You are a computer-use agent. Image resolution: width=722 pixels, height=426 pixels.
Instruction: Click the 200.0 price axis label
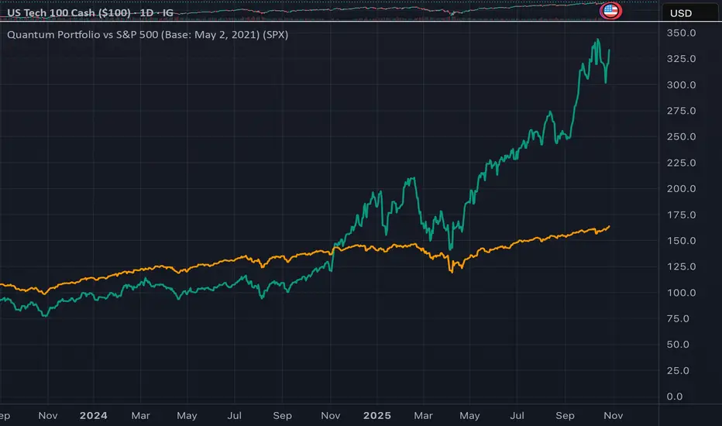(681, 188)
